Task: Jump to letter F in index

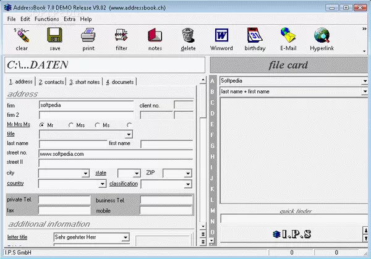Action: click(212, 135)
